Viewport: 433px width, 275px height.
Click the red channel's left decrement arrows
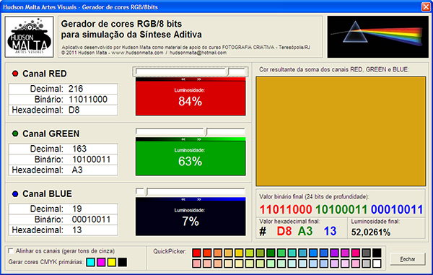coord(183,79)
